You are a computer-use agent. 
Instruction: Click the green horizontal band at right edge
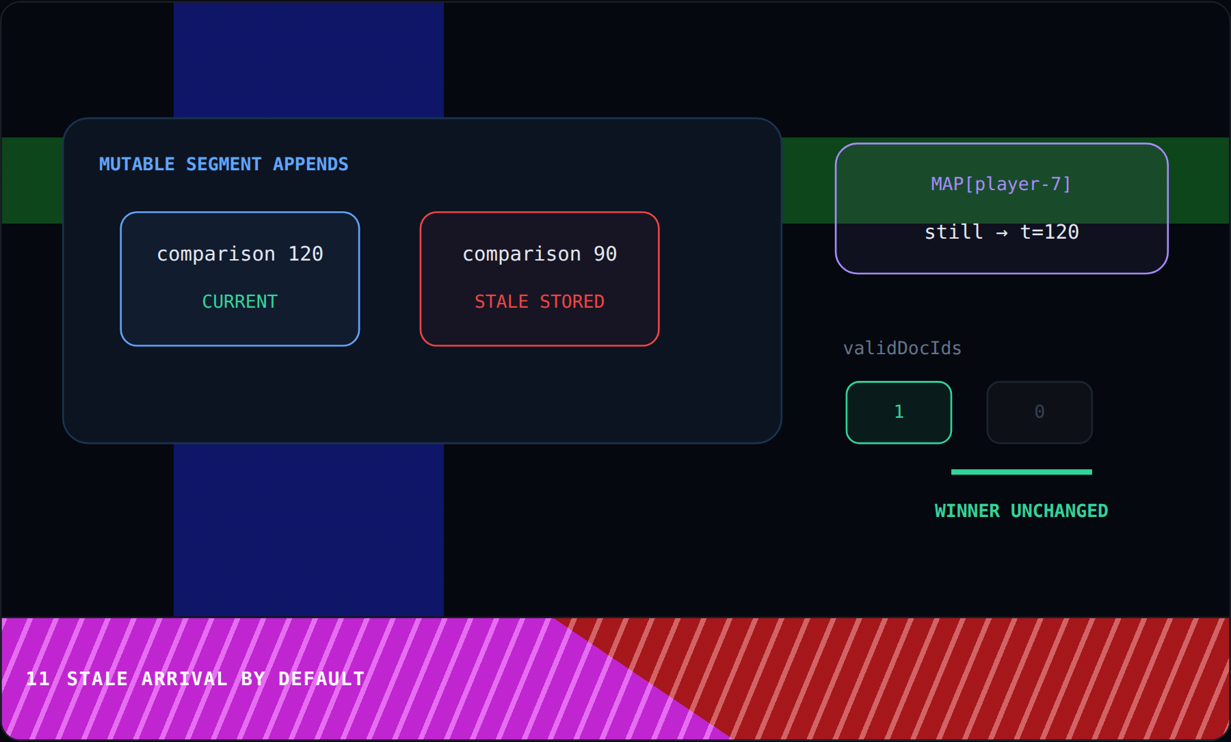(x=1199, y=181)
